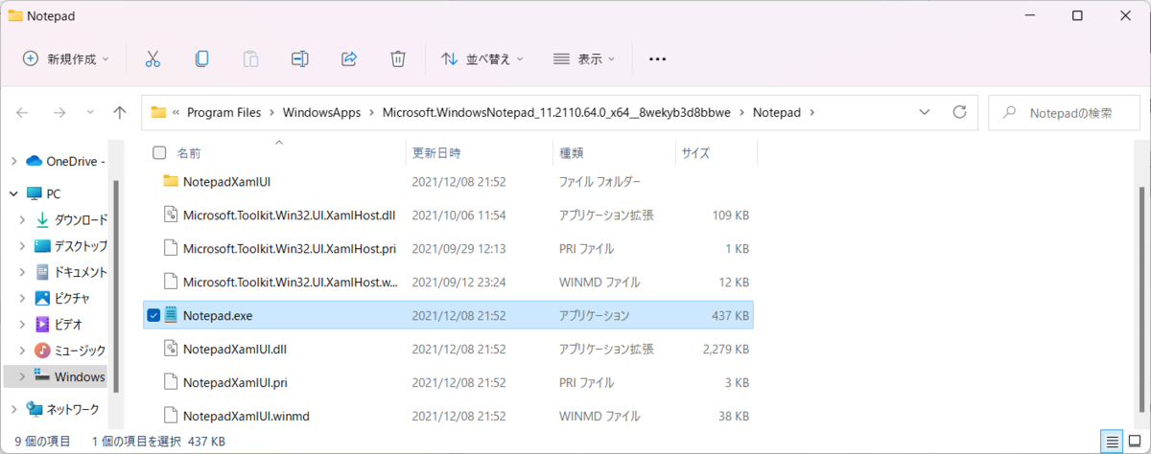Open the 新規作成 dropdown
The image size is (1151, 454).
tap(66, 58)
